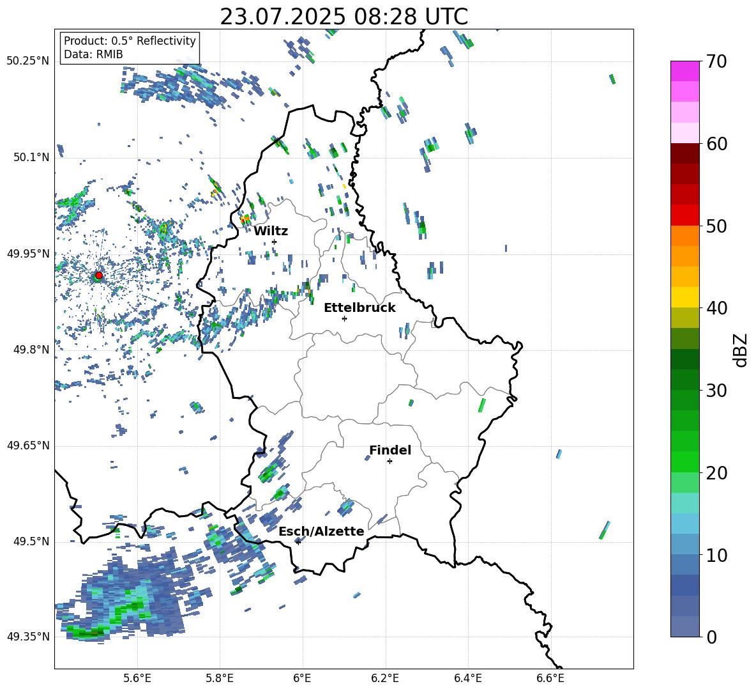Image resolution: width=756 pixels, height=691 pixels.
Task: Click the colorbar tick label 20
Action: click(716, 472)
